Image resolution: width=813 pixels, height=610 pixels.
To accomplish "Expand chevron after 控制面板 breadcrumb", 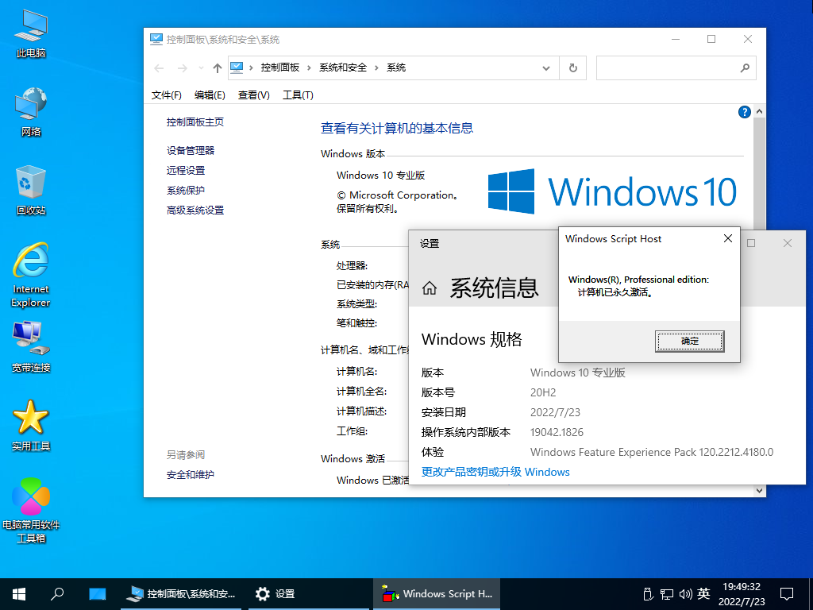I will point(309,68).
